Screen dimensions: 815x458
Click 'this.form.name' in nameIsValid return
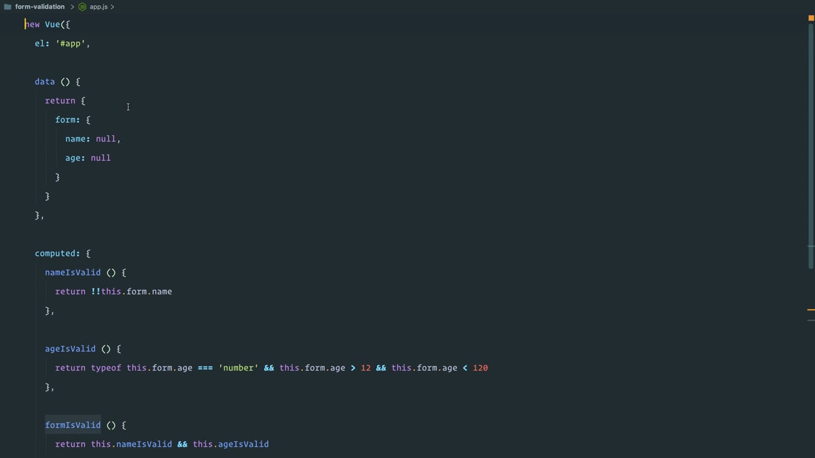tap(136, 291)
